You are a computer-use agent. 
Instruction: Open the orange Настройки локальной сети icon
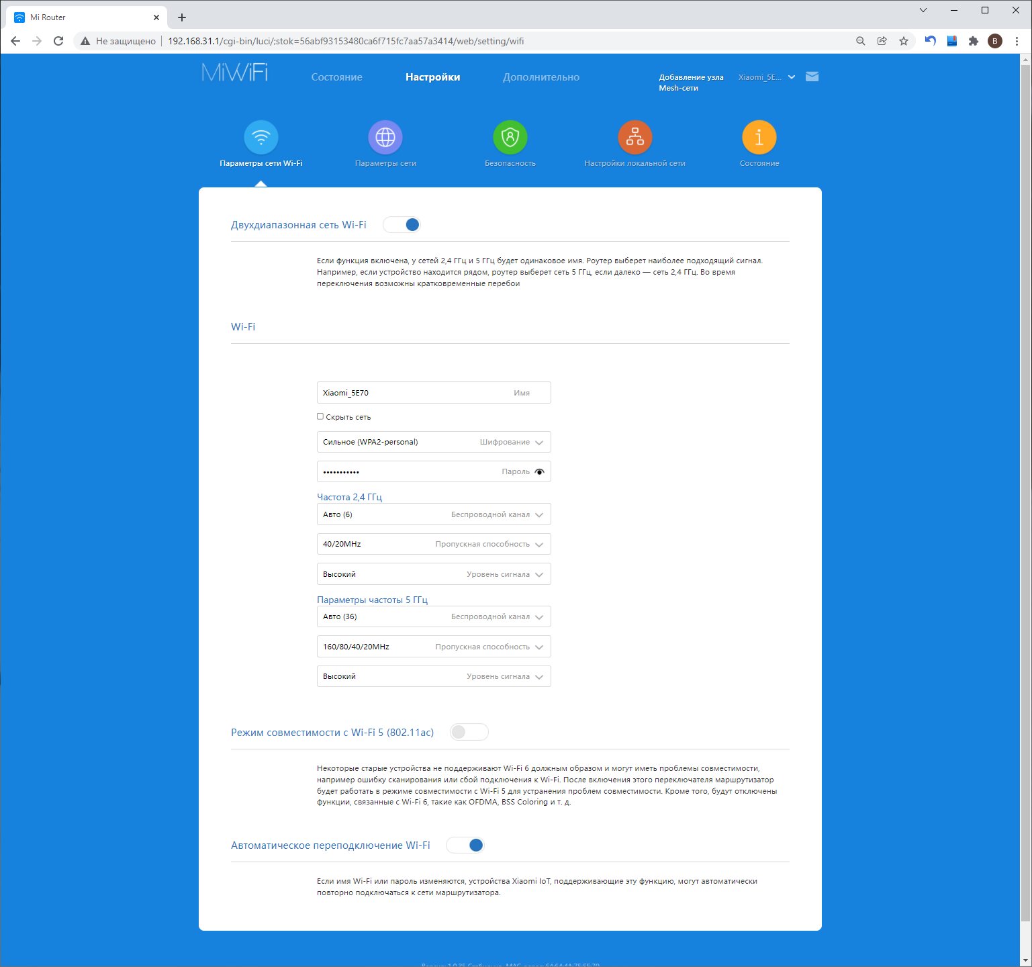tap(635, 138)
